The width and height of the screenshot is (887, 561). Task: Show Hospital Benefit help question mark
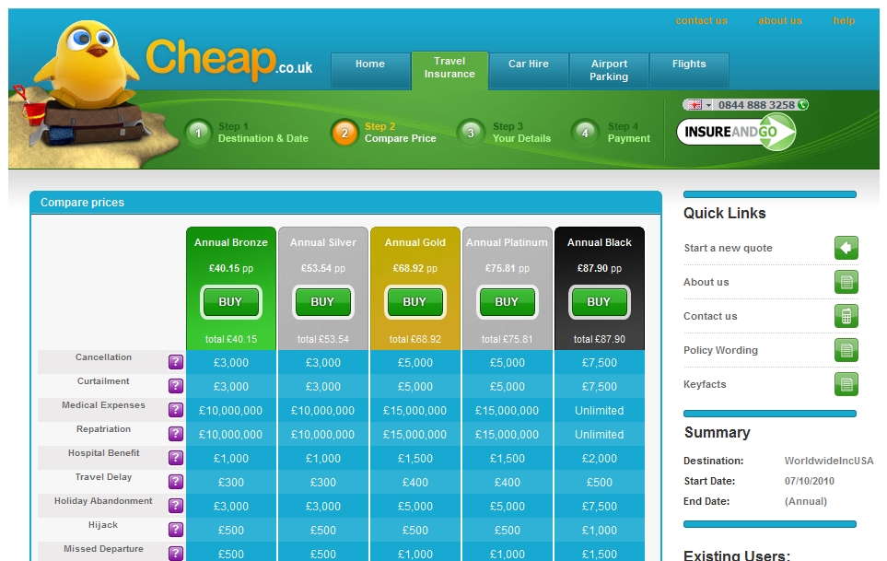tap(176, 458)
